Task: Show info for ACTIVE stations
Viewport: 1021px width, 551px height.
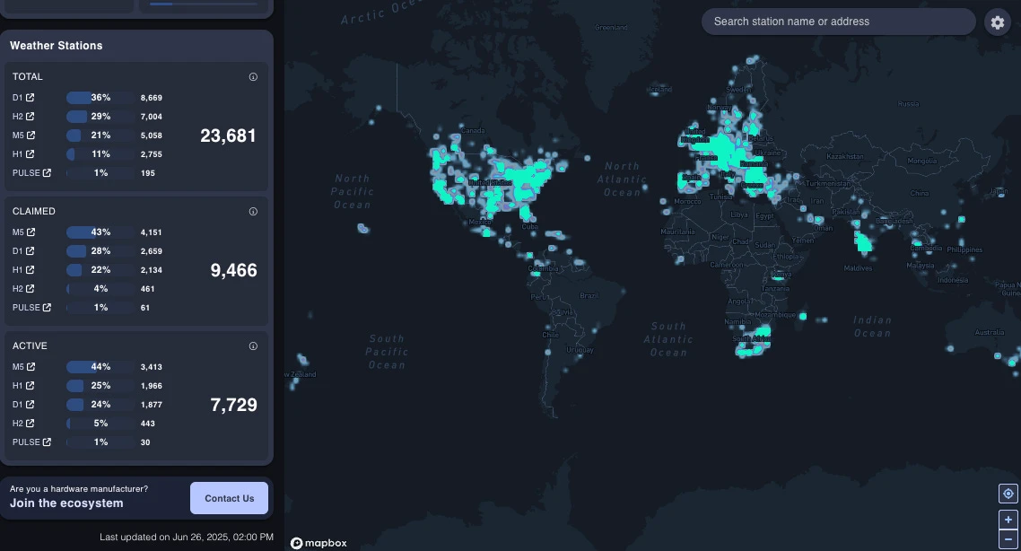Action: (x=253, y=346)
